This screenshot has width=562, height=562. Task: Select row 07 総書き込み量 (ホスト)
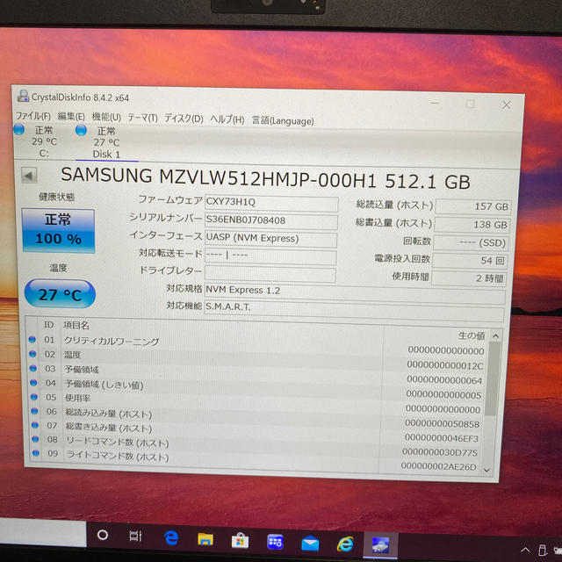(x=256, y=431)
